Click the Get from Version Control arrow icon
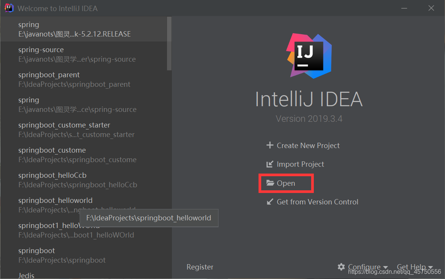This screenshot has height=279, width=445. (270, 202)
